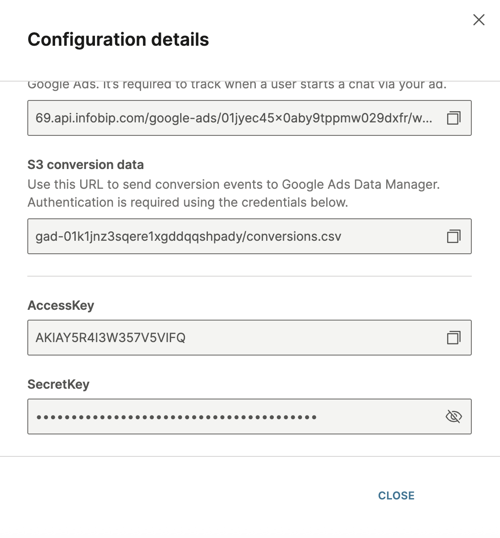Click the AccessKey label above its field

tap(61, 305)
